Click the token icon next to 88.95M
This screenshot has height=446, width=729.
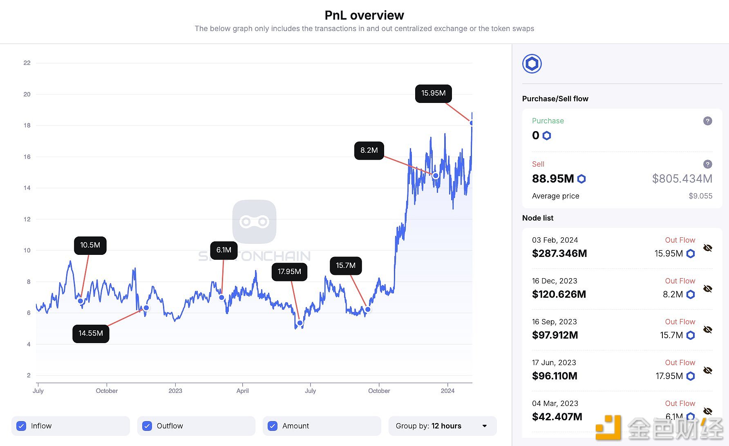point(581,178)
